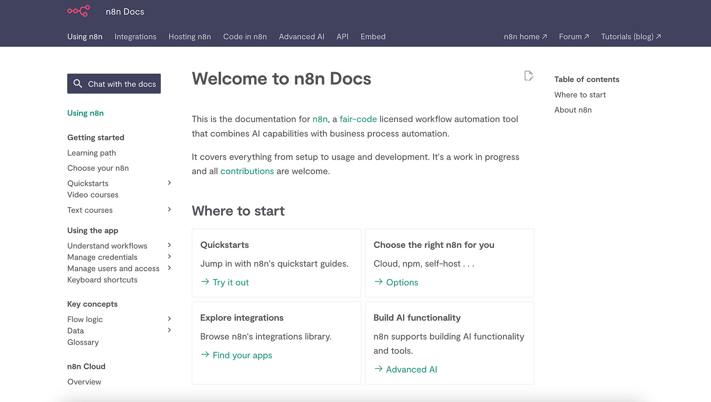Jump to About n8n in table of contents
711x402 pixels.
click(x=573, y=110)
